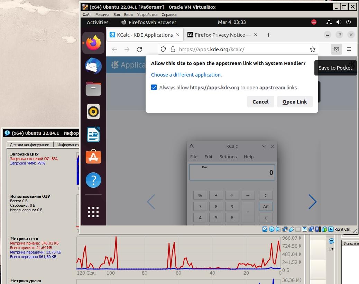Click the red do-not-disturb tray indicator
The width and height of the screenshot is (359, 284).
(x=314, y=22)
